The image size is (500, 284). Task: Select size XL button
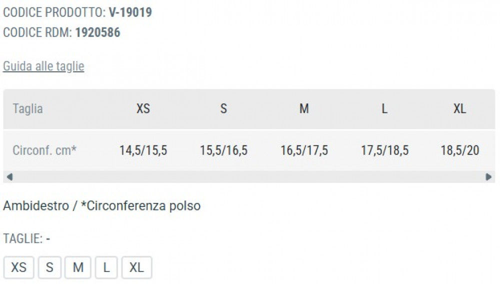click(x=136, y=267)
